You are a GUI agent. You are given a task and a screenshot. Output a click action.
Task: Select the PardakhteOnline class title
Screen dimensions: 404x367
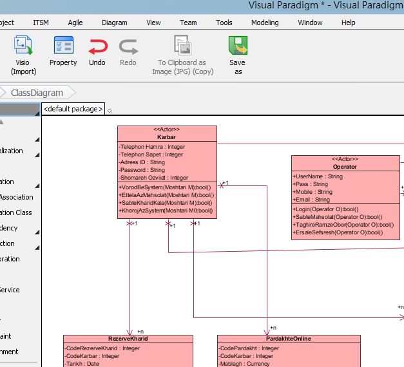pyautogui.click(x=289, y=339)
